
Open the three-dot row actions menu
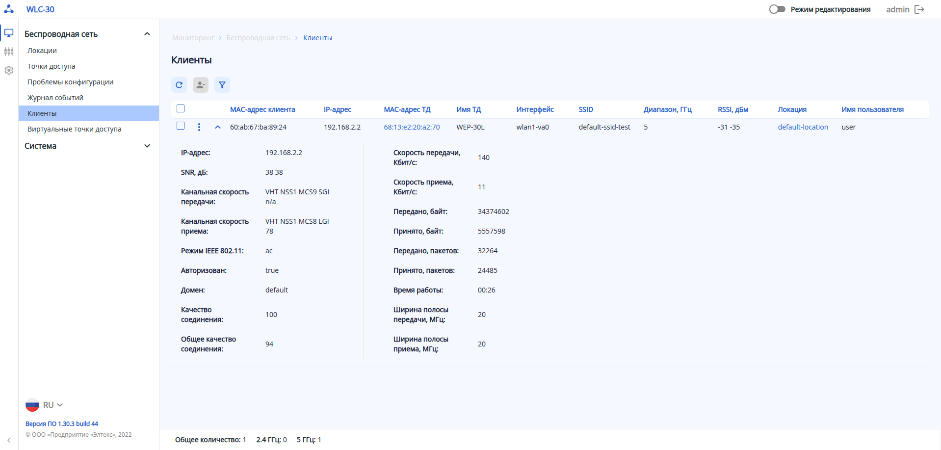pos(199,127)
